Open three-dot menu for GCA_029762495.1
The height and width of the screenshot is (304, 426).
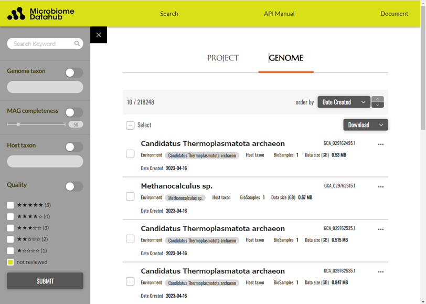click(381, 144)
